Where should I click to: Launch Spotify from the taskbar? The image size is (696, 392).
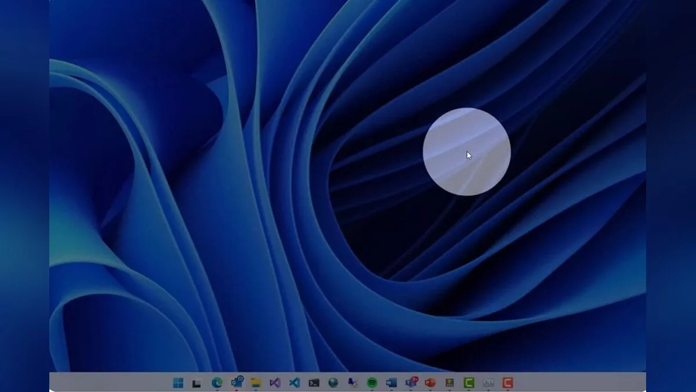point(372,383)
